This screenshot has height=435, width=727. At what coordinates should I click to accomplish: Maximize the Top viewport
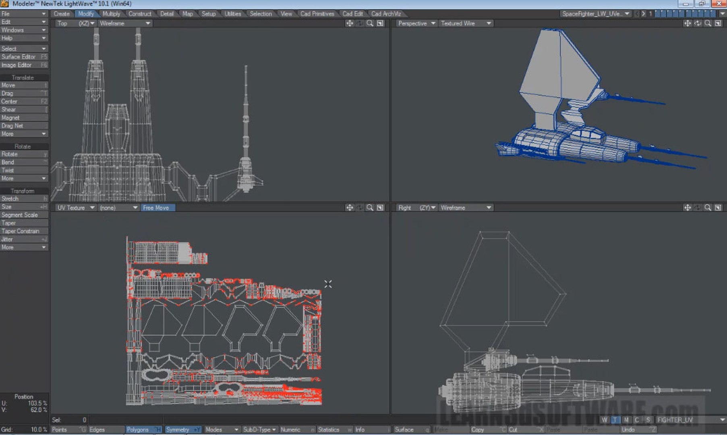pyautogui.click(x=380, y=23)
